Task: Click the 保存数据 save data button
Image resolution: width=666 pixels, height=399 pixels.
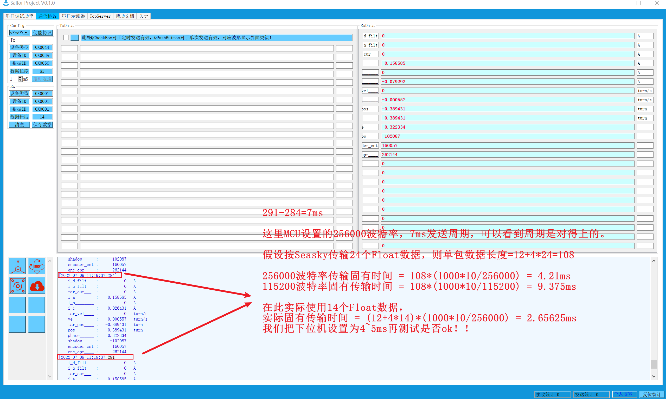Action: (x=42, y=125)
